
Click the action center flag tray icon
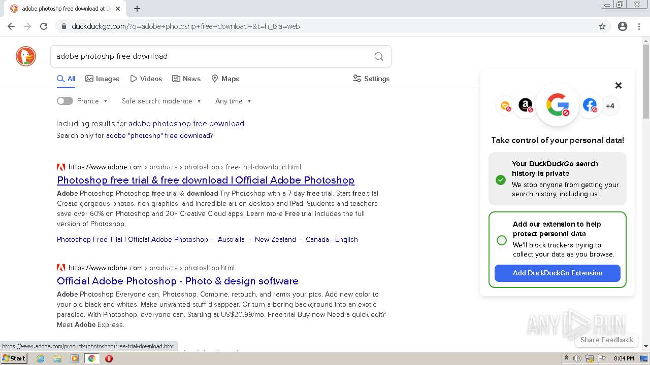(x=602, y=358)
